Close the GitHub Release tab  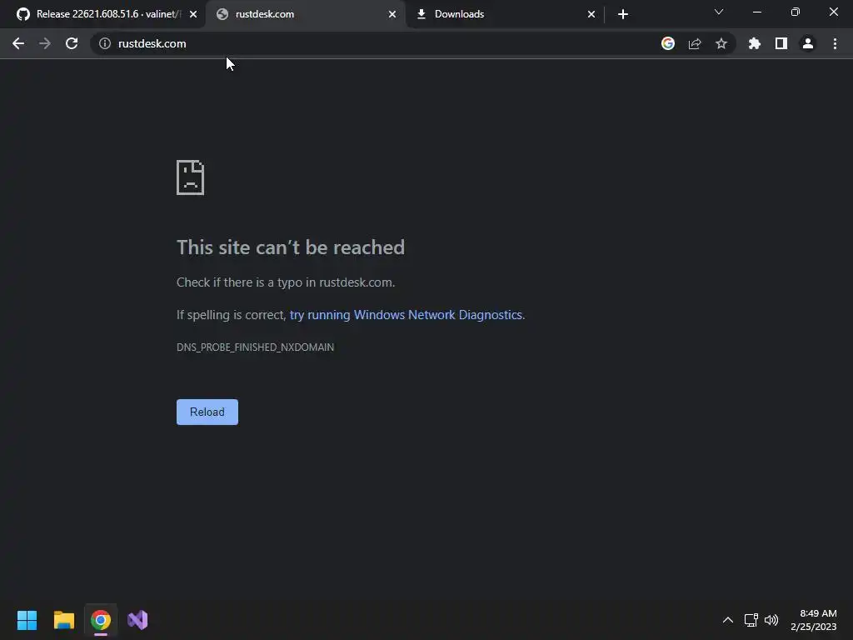tap(193, 14)
